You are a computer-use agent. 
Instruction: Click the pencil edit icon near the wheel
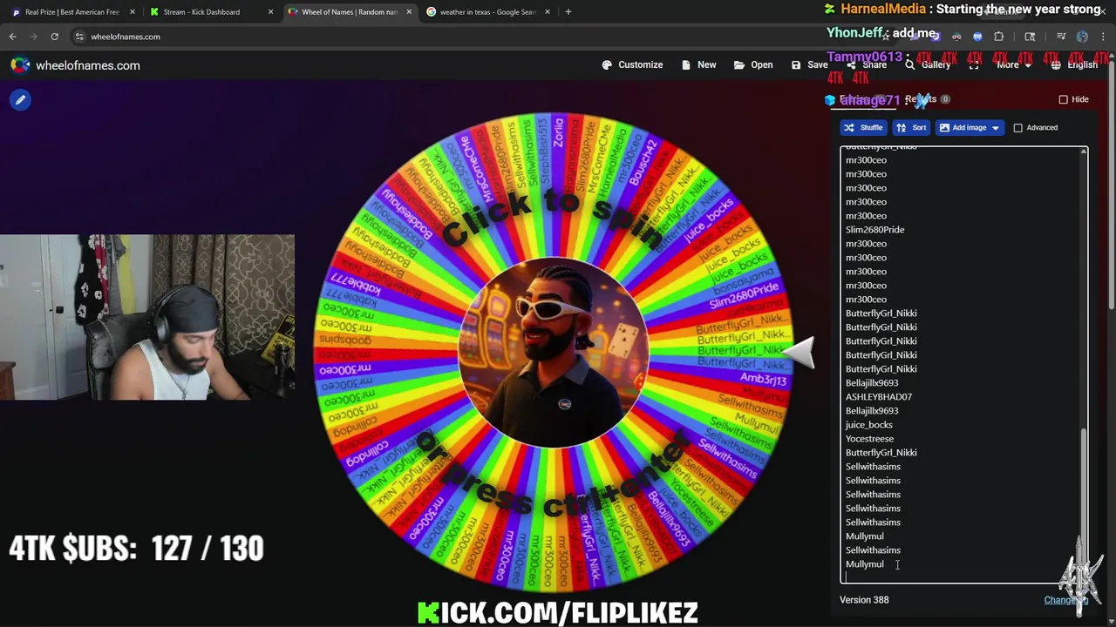tap(20, 99)
